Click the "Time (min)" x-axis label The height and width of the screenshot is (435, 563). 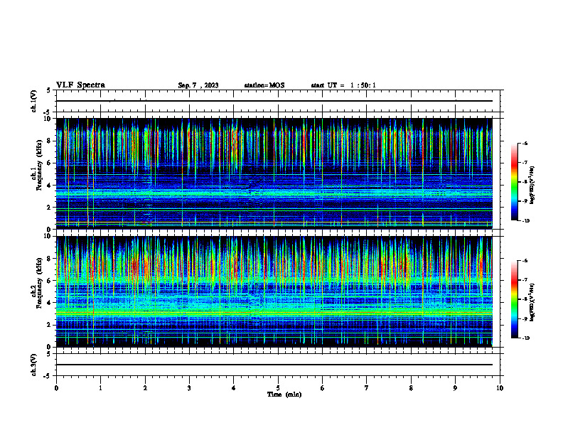click(284, 394)
